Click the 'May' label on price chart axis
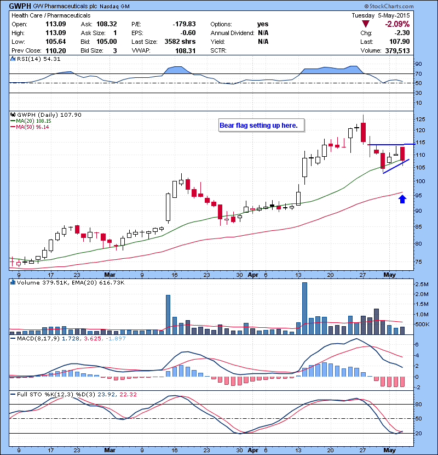This screenshot has height=455, width=438. [389, 275]
